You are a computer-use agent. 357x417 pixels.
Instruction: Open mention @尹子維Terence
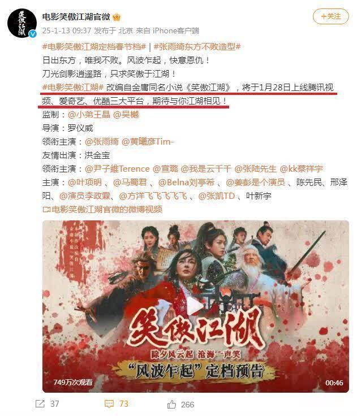(117, 169)
